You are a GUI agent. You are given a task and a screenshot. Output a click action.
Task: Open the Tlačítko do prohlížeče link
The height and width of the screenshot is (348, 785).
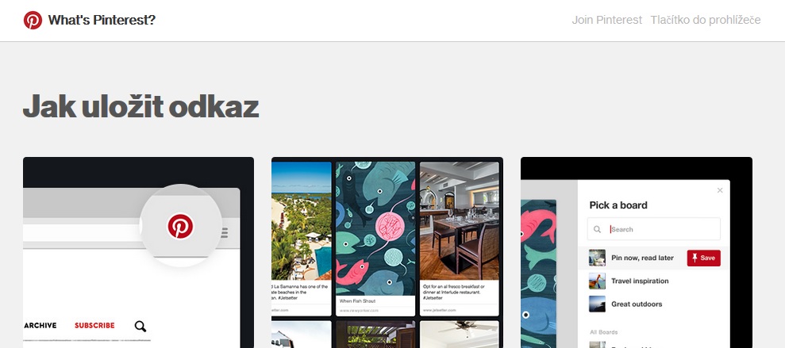click(x=706, y=20)
